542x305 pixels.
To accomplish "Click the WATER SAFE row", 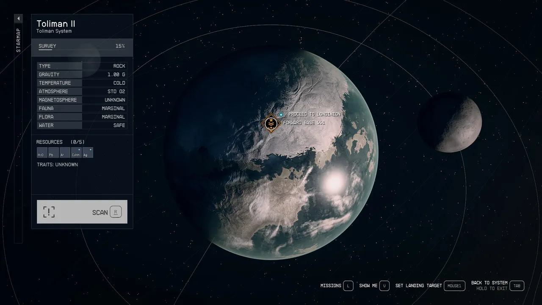I will tap(82, 125).
